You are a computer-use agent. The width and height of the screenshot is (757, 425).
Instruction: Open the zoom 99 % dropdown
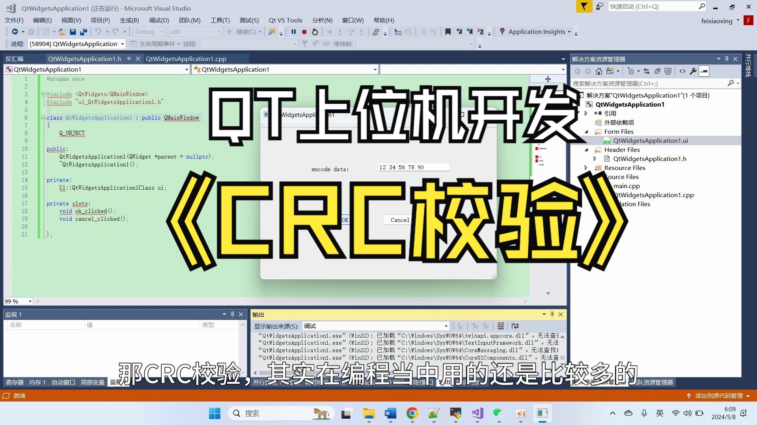point(18,301)
